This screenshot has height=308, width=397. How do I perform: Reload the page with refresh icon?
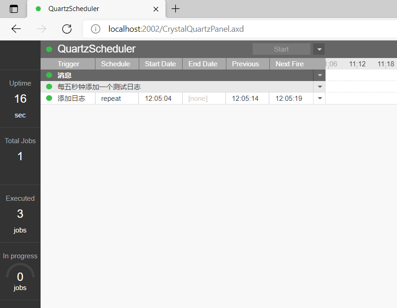pyautogui.click(x=67, y=29)
